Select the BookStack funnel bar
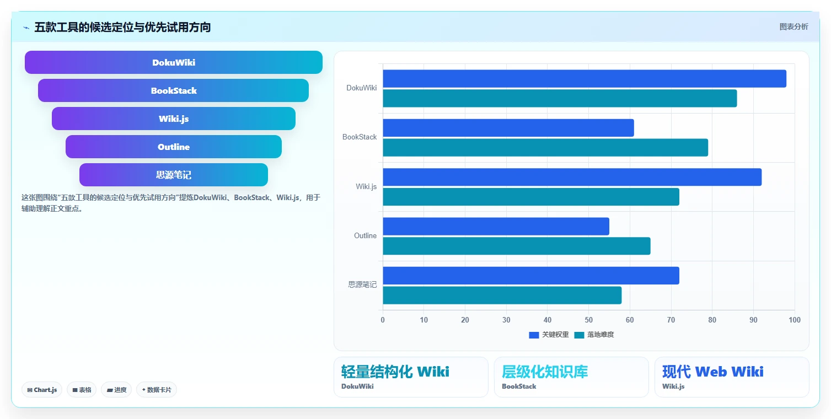 pyautogui.click(x=174, y=90)
